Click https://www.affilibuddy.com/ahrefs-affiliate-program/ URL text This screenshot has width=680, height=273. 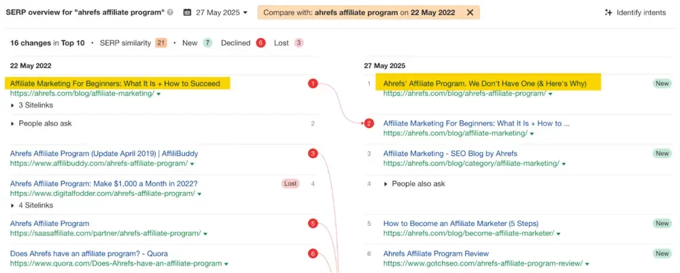click(x=99, y=164)
